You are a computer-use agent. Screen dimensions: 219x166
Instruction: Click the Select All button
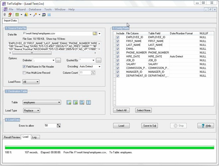pyautogui.click(x=121, y=110)
